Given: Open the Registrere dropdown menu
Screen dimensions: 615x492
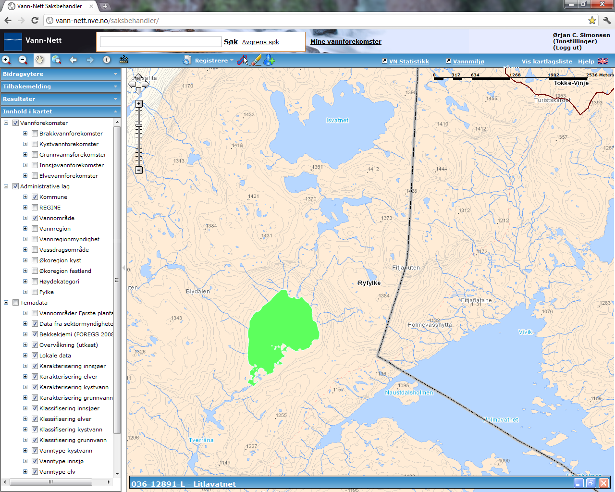Looking at the screenshot, I should pos(214,61).
